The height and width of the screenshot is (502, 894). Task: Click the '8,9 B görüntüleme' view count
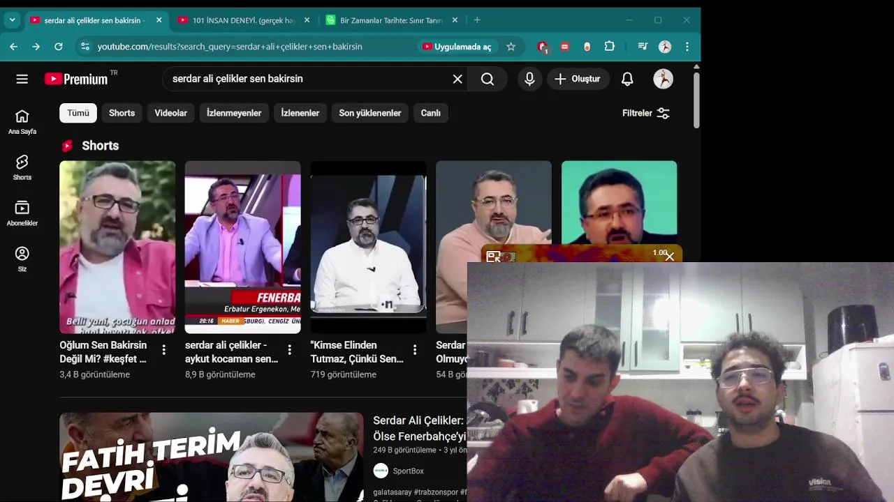coord(220,374)
